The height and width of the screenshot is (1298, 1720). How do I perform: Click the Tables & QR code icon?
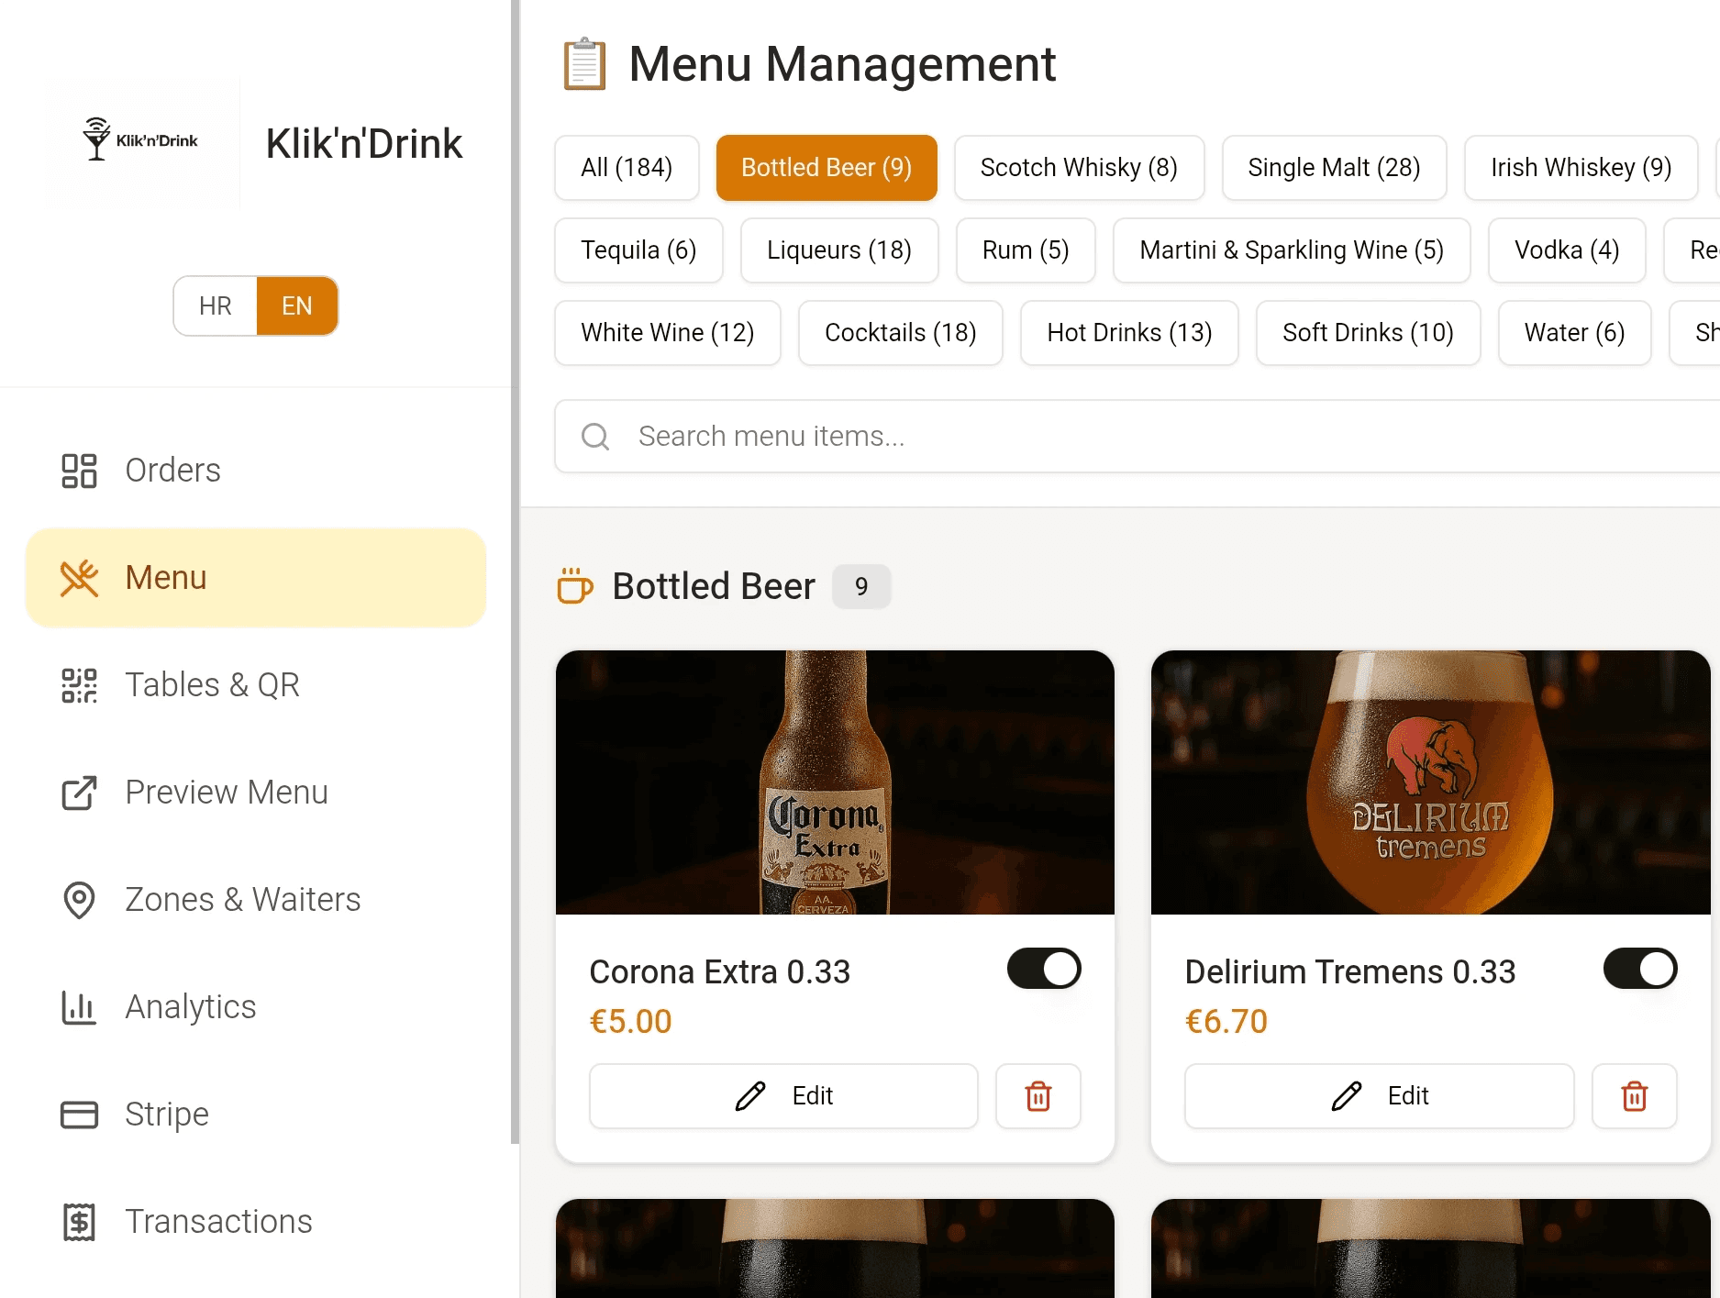(79, 685)
